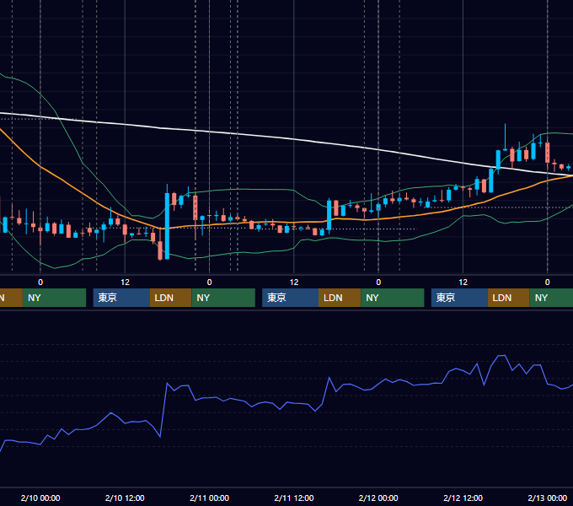Screen dimensions: 573x506
Task: Click the 2/12 12:00 date label
Action: [x=463, y=498]
